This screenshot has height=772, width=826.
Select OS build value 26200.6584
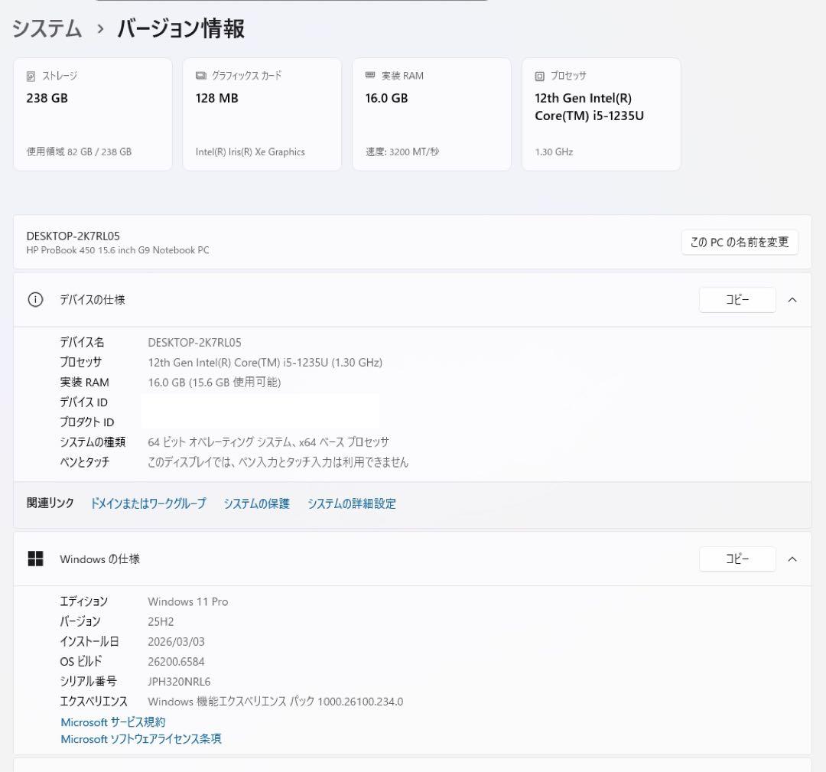coord(176,662)
